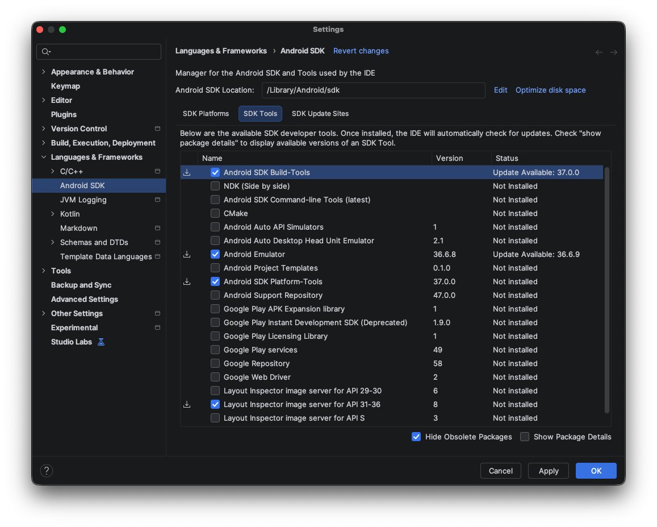
Task: Click the SDK tools list vertical scrollbar
Action: [x=606, y=289]
